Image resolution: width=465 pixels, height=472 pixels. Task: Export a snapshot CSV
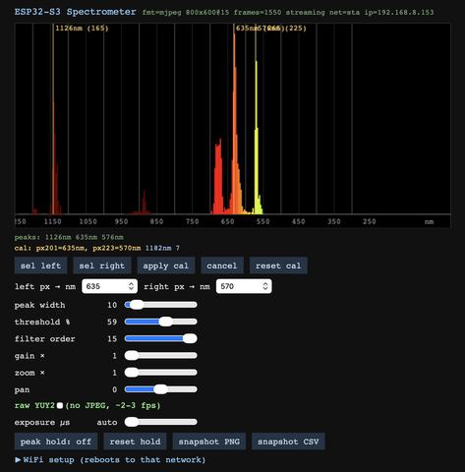(x=288, y=442)
